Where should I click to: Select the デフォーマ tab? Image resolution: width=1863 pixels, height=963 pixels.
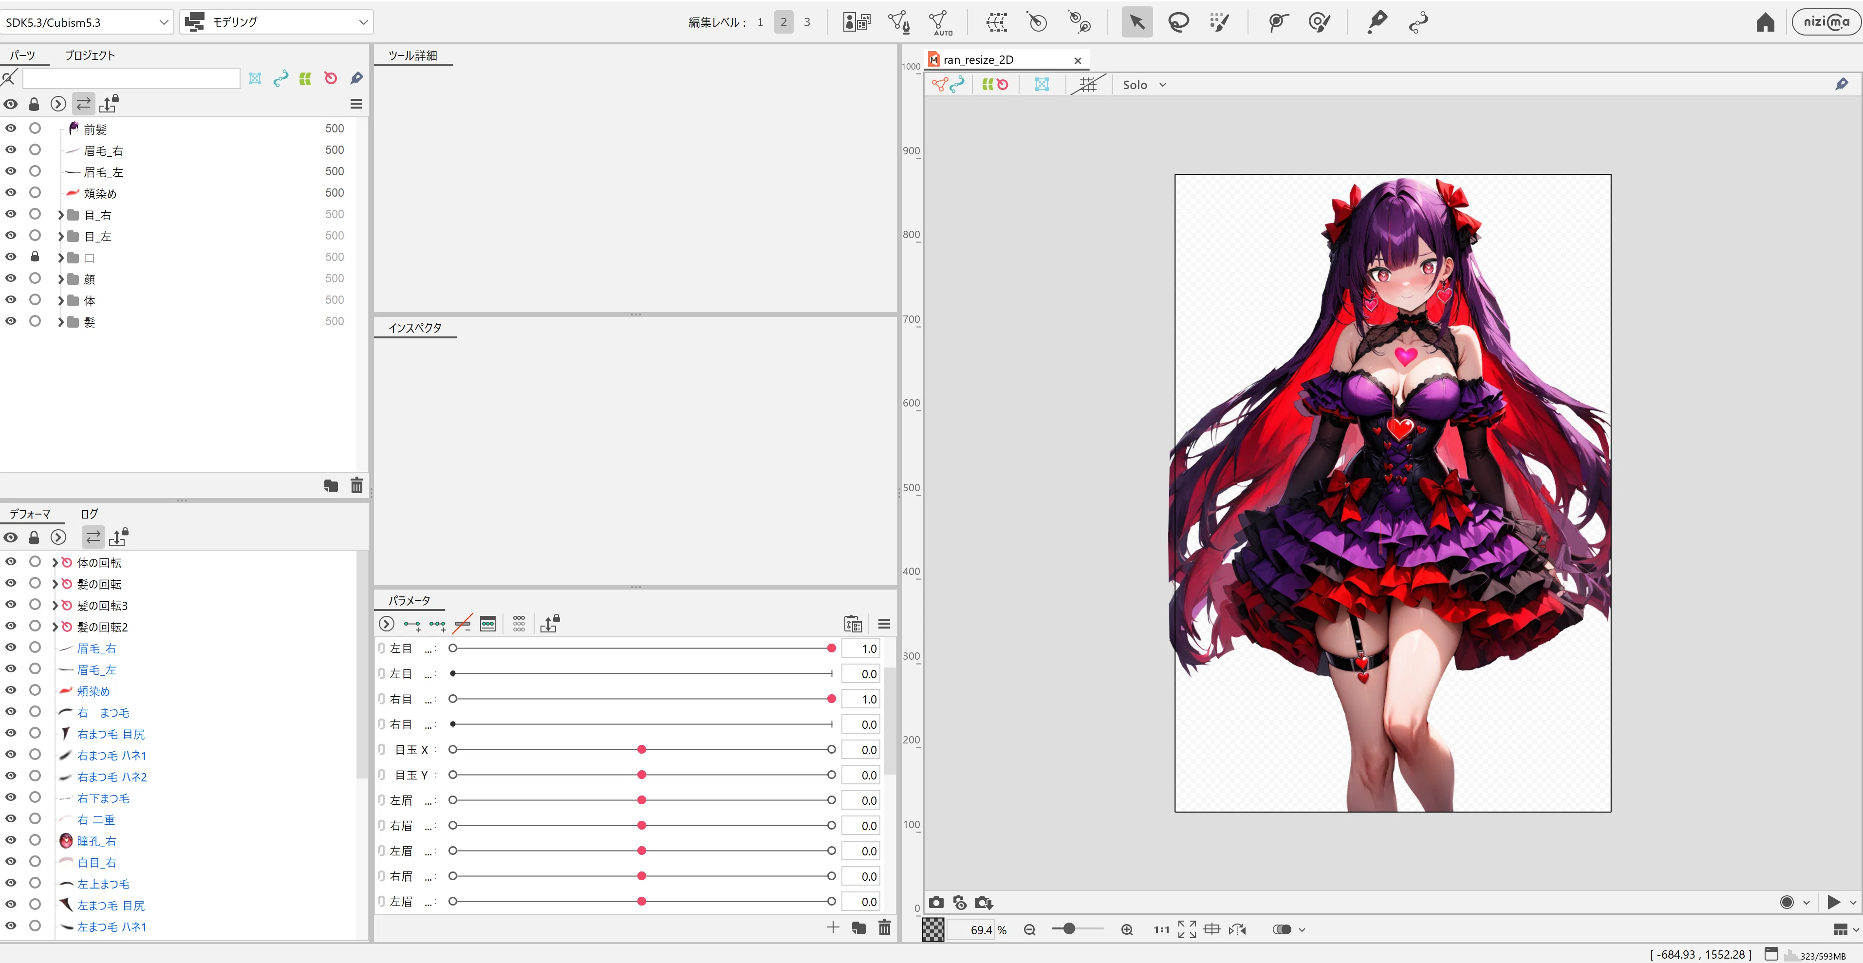[x=30, y=514]
